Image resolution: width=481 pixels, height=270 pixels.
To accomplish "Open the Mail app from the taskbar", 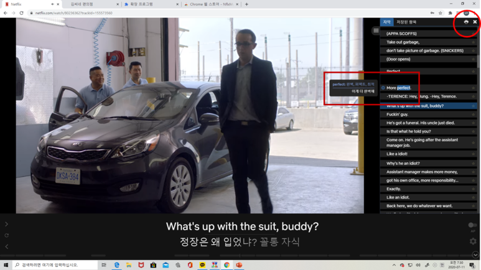I will (166, 265).
